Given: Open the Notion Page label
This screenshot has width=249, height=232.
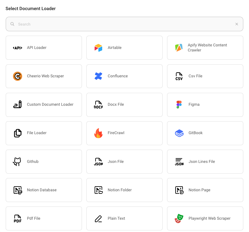Looking at the screenshot, I should pyautogui.click(x=199, y=190).
